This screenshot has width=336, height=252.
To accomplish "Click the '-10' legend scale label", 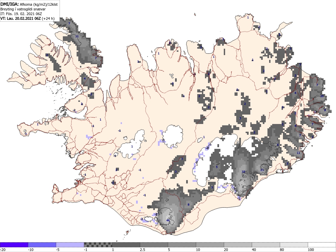I will pyautogui.click(x=31, y=250).
